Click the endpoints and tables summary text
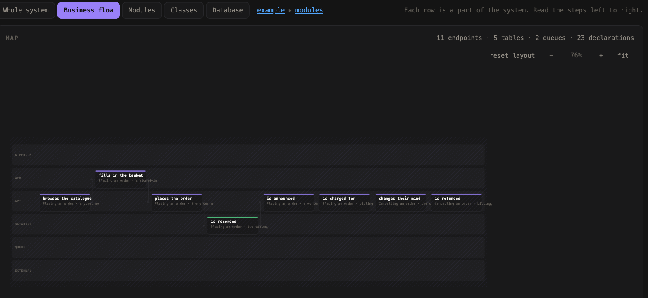The width and height of the screenshot is (648, 298). click(x=535, y=38)
